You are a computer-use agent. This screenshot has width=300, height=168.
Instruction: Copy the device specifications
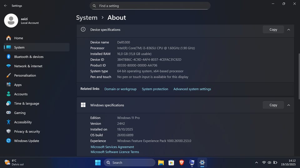[x=273, y=30]
